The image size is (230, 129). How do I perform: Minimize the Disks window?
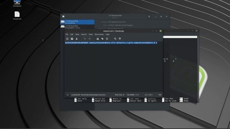pyautogui.click(x=156, y=16)
